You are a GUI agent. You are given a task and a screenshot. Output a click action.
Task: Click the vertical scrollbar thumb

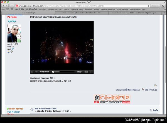pos(165,64)
